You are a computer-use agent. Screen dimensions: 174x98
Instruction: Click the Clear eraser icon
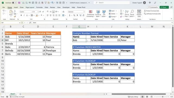(x=121, y=17)
